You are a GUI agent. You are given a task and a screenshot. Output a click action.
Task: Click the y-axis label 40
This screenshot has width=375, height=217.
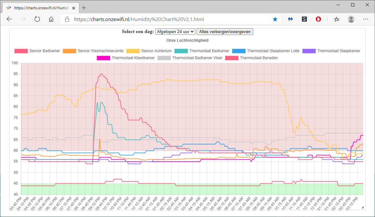pos(16,194)
